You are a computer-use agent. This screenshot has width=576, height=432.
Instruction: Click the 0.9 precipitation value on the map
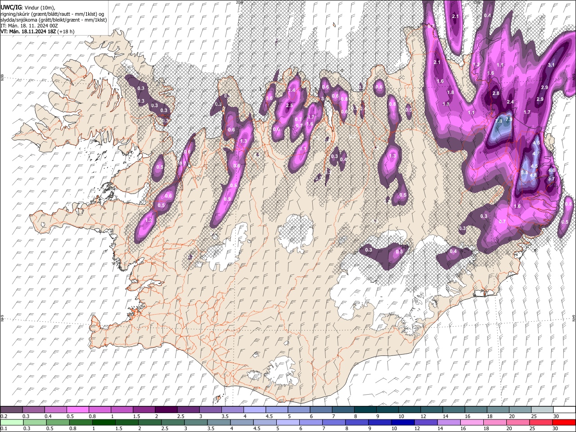point(227,199)
